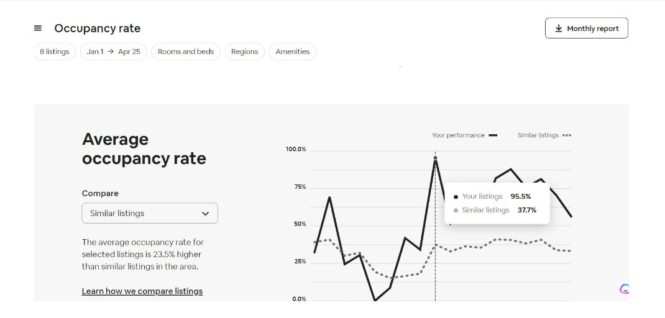
Task: Click the Your performance solid line legend
Action: pyautogui.click(x=493, y=135)
